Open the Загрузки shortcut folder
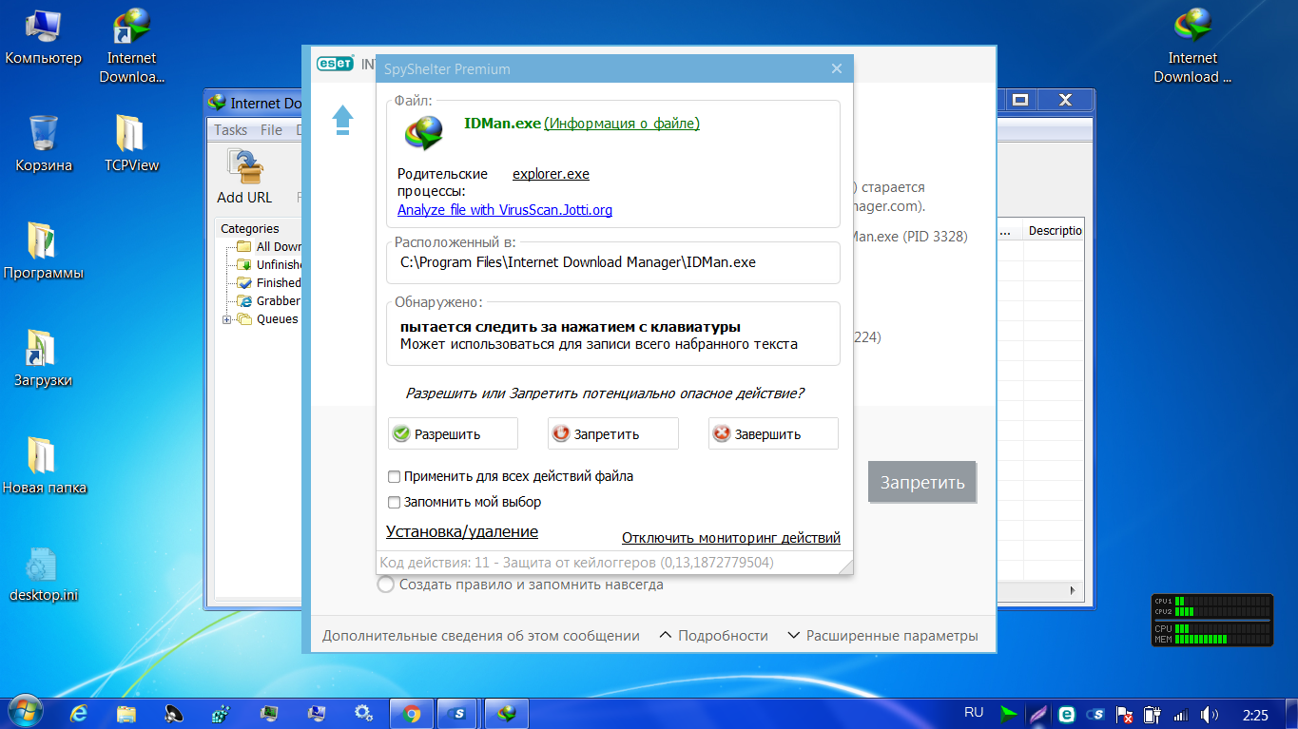Image resolution: width=1298 pixels, height=729 pixels. pyautogui.click(x=44, y=358)
